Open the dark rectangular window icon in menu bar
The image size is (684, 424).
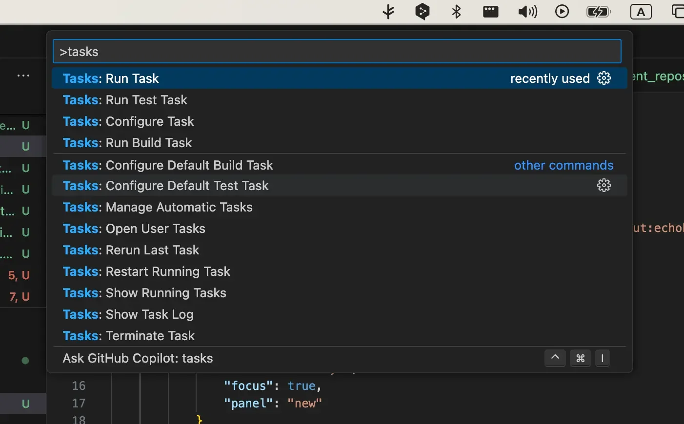point(490,12)
